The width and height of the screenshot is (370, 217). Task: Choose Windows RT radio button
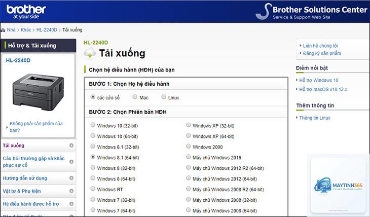pos(93,189)
